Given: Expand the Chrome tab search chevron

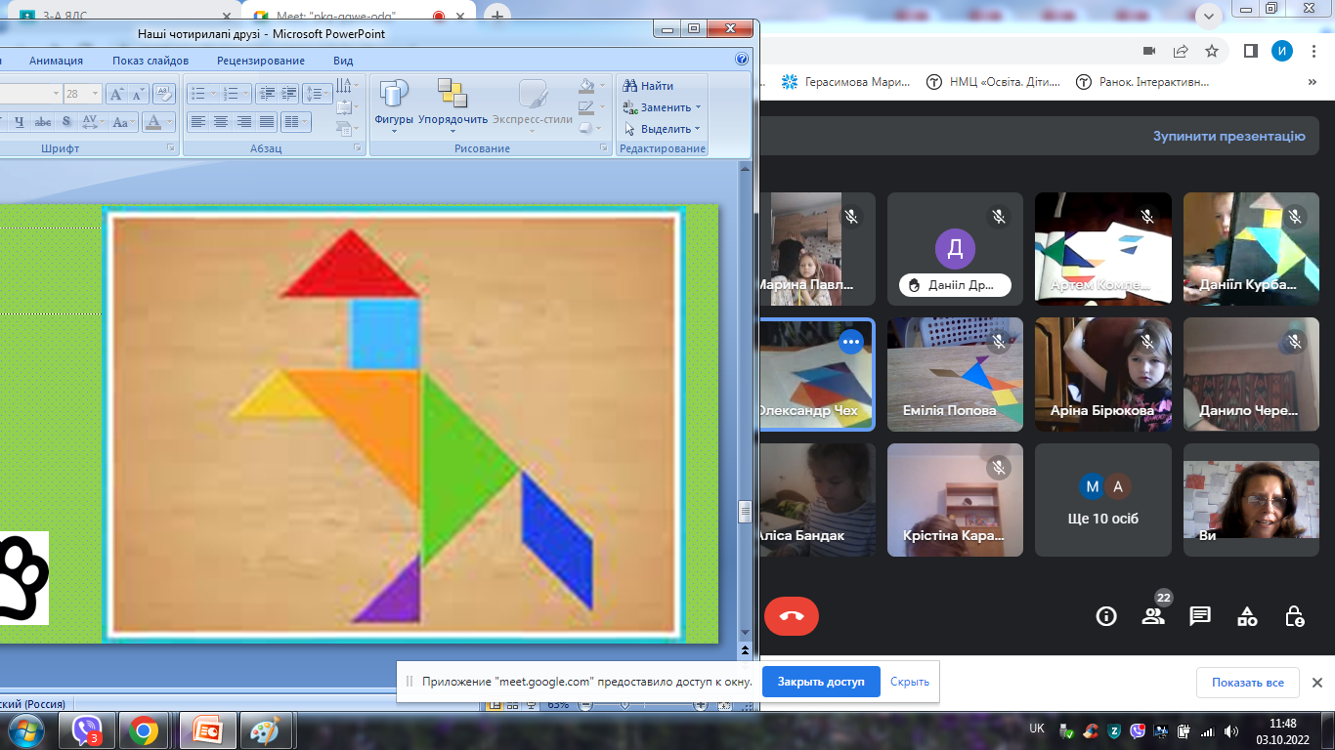Looking at the screenshot, I should coord(1209,15).
